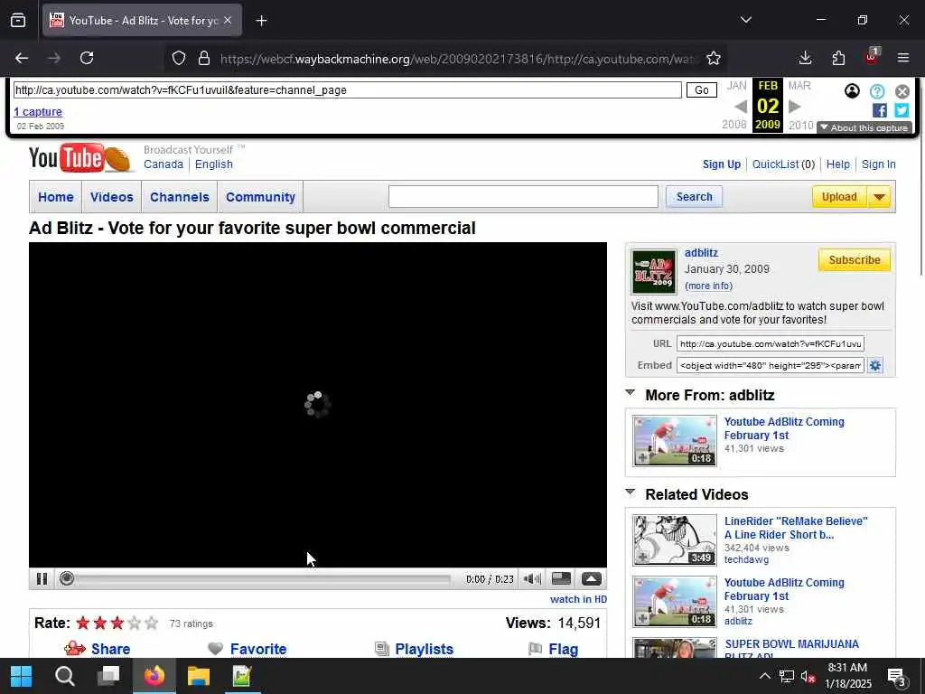Screen dimensions: 925x694
Task: Rate the video one star
Action: (x=83, y=624)
